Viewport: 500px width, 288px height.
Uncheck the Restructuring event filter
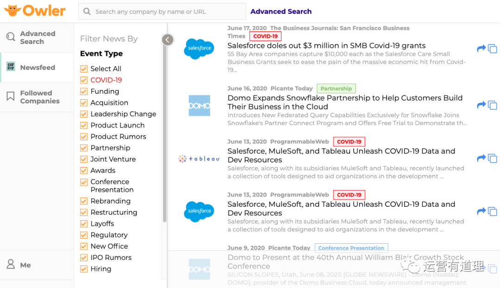tap(84, 212)
